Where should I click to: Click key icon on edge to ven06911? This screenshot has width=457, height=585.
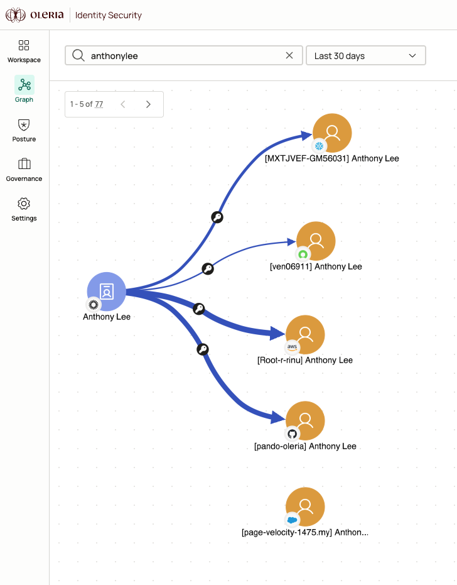208,269
